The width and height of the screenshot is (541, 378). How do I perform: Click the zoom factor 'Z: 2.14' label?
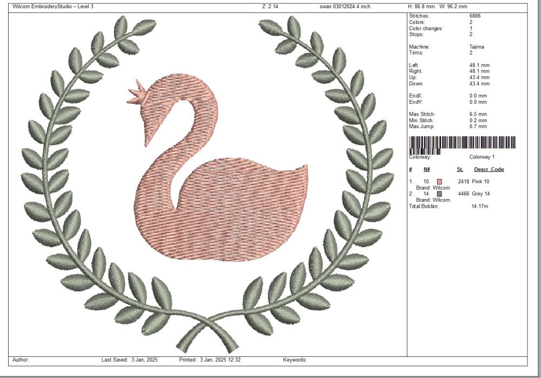[x=269, y=6]
